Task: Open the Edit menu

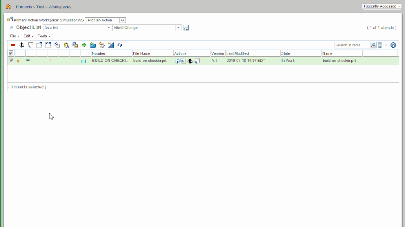Action: click(28, 36)
